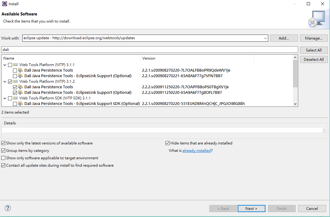Click the WTP SDK 3.1.1 category icon
This screenshot has height=217, width=330.
(16, 98)
